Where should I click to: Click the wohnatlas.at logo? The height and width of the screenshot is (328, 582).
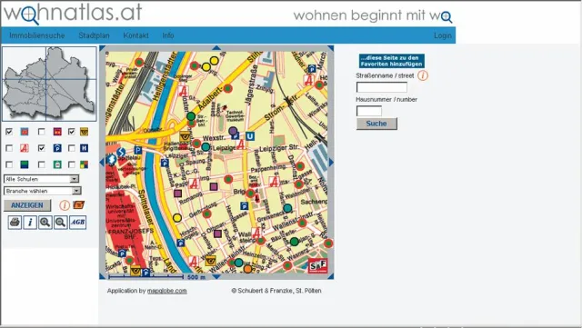pos(73,13)
